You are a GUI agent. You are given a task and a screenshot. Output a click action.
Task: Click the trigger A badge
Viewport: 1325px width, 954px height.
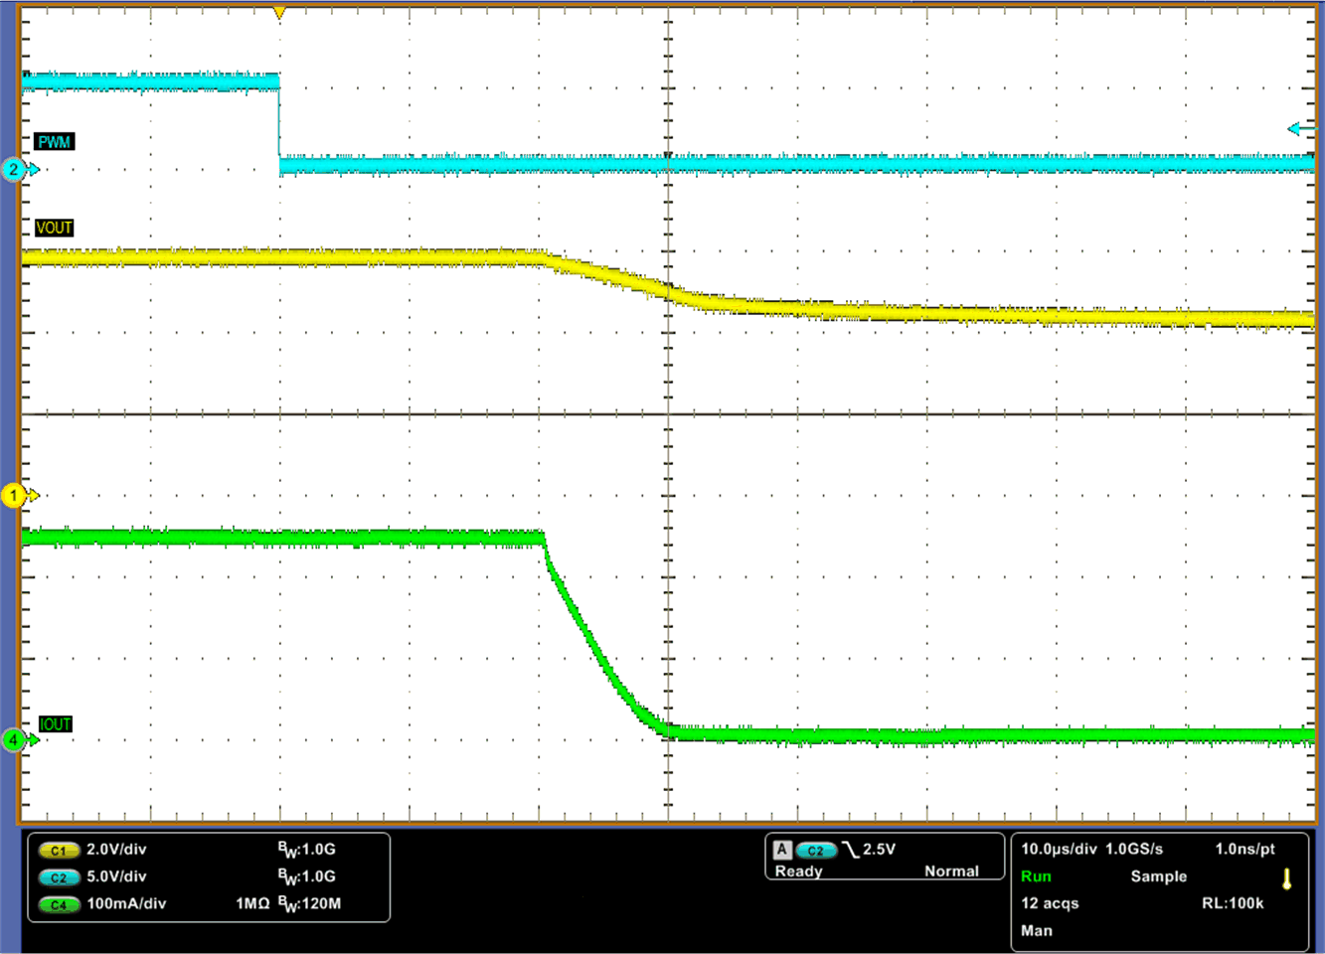(x=782, y=850)
